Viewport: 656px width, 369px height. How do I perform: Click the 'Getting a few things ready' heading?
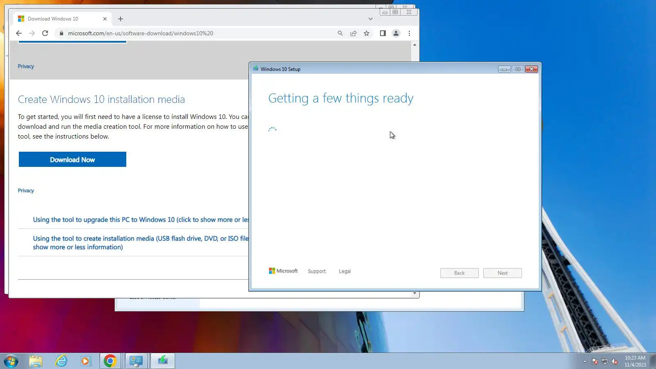pyautogui.click(x=341, y=98)
